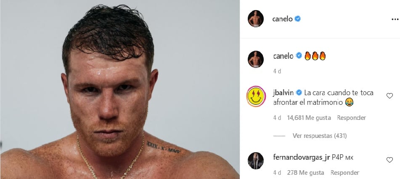Click canelo's profile picture in header

click(256, 18)
